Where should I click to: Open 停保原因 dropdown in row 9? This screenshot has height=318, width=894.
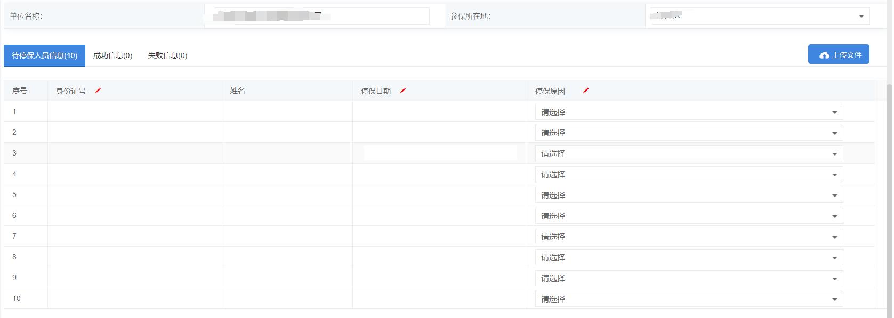click(x=689, y=278)
